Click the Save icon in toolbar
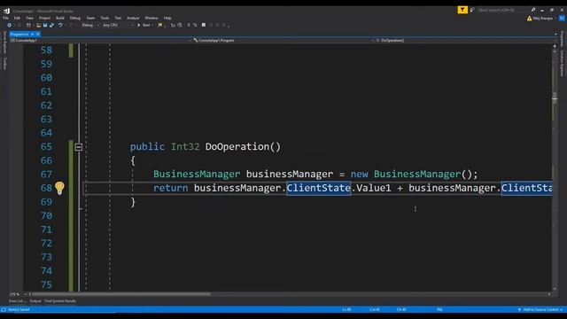Screen dimensions: 567x319 pos(45,25)
